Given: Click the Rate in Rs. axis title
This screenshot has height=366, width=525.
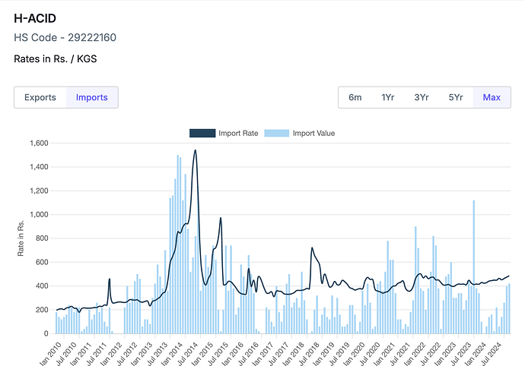Looking at the screenshot, I should pyautogui.click(x=21, y=238).
